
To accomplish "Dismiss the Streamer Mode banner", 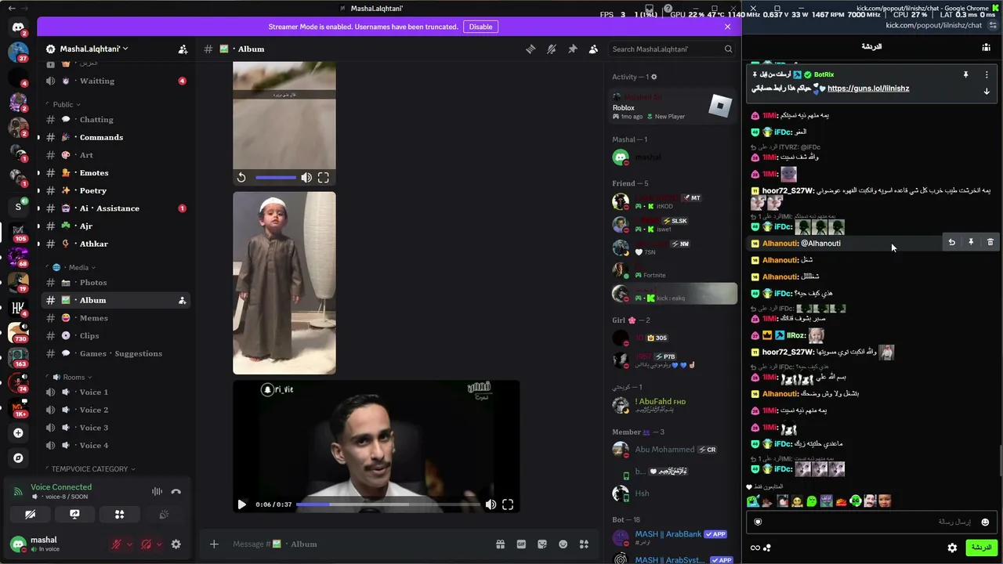I will pyautogui.click(x=727, y=27).
